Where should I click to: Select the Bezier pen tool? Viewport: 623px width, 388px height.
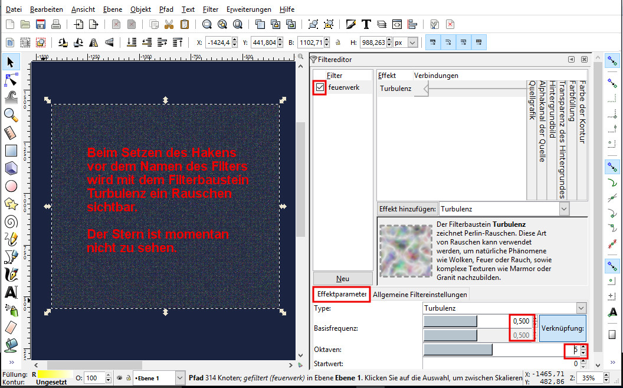(11, 256)
